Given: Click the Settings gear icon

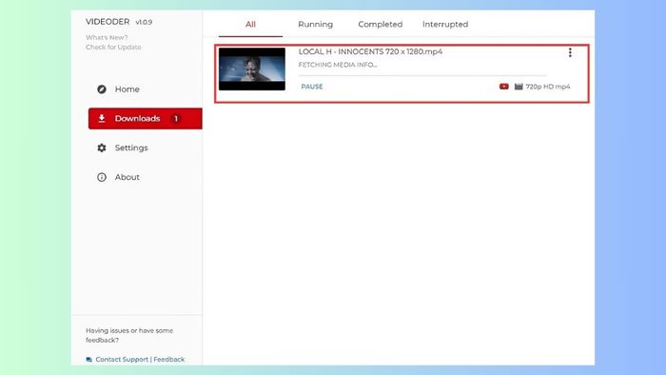Looking at the screenshot, I should (x=102, y=148).
